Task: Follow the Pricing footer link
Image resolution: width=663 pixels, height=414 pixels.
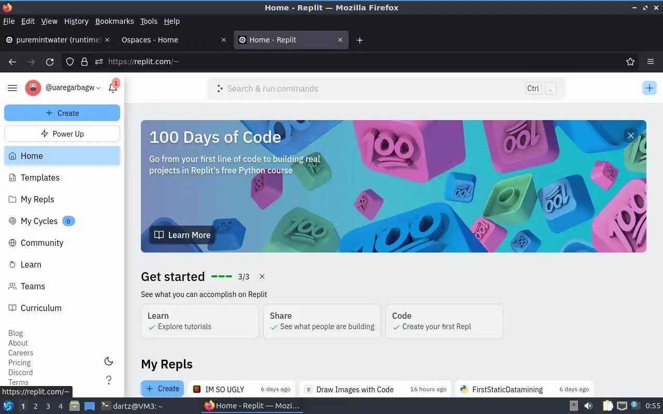Action: pos(19,363)
